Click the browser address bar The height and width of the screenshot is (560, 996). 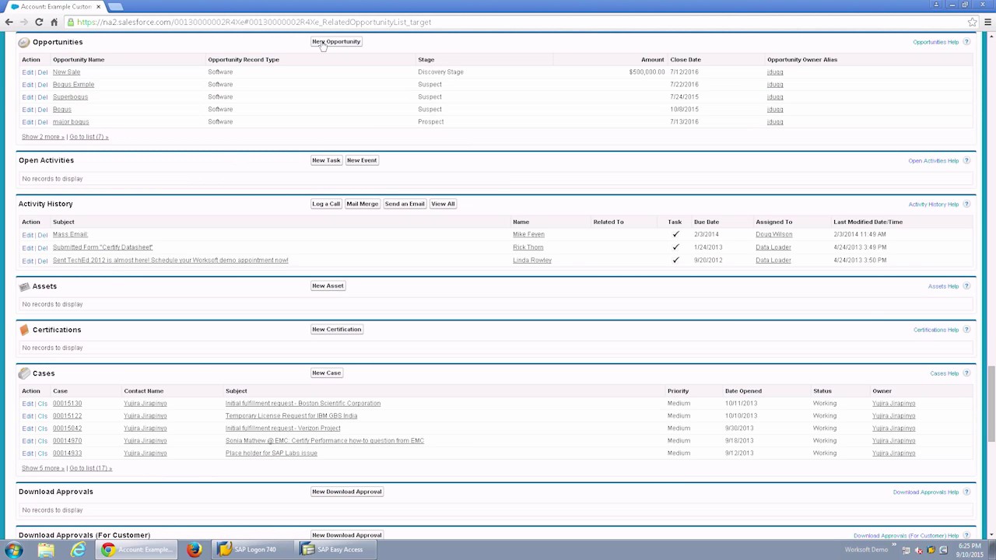[x=514, y=22]
